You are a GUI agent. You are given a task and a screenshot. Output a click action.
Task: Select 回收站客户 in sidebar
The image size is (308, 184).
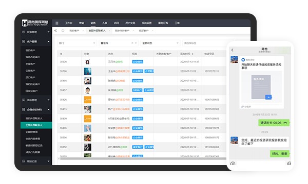click(32, 91)
